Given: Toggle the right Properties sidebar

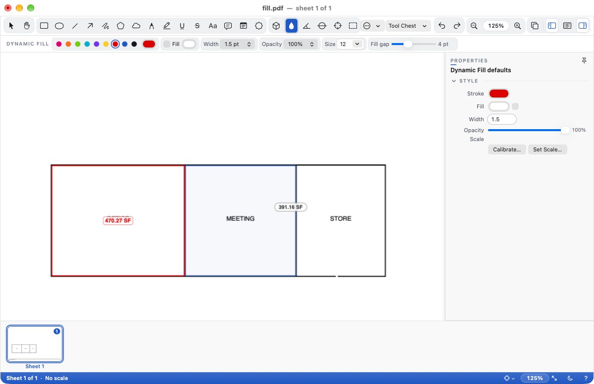Looking at the screenshot, I should (583, 26).
